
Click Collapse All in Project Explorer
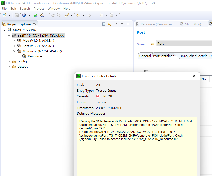pos(104,24)
